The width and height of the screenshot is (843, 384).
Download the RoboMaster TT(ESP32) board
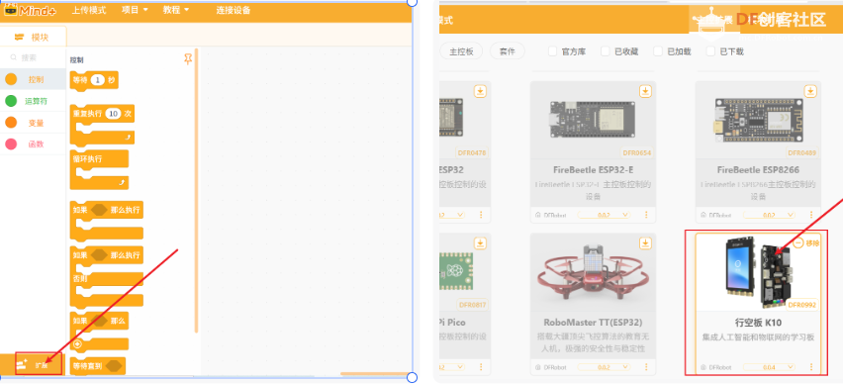(x=646, y=243)
